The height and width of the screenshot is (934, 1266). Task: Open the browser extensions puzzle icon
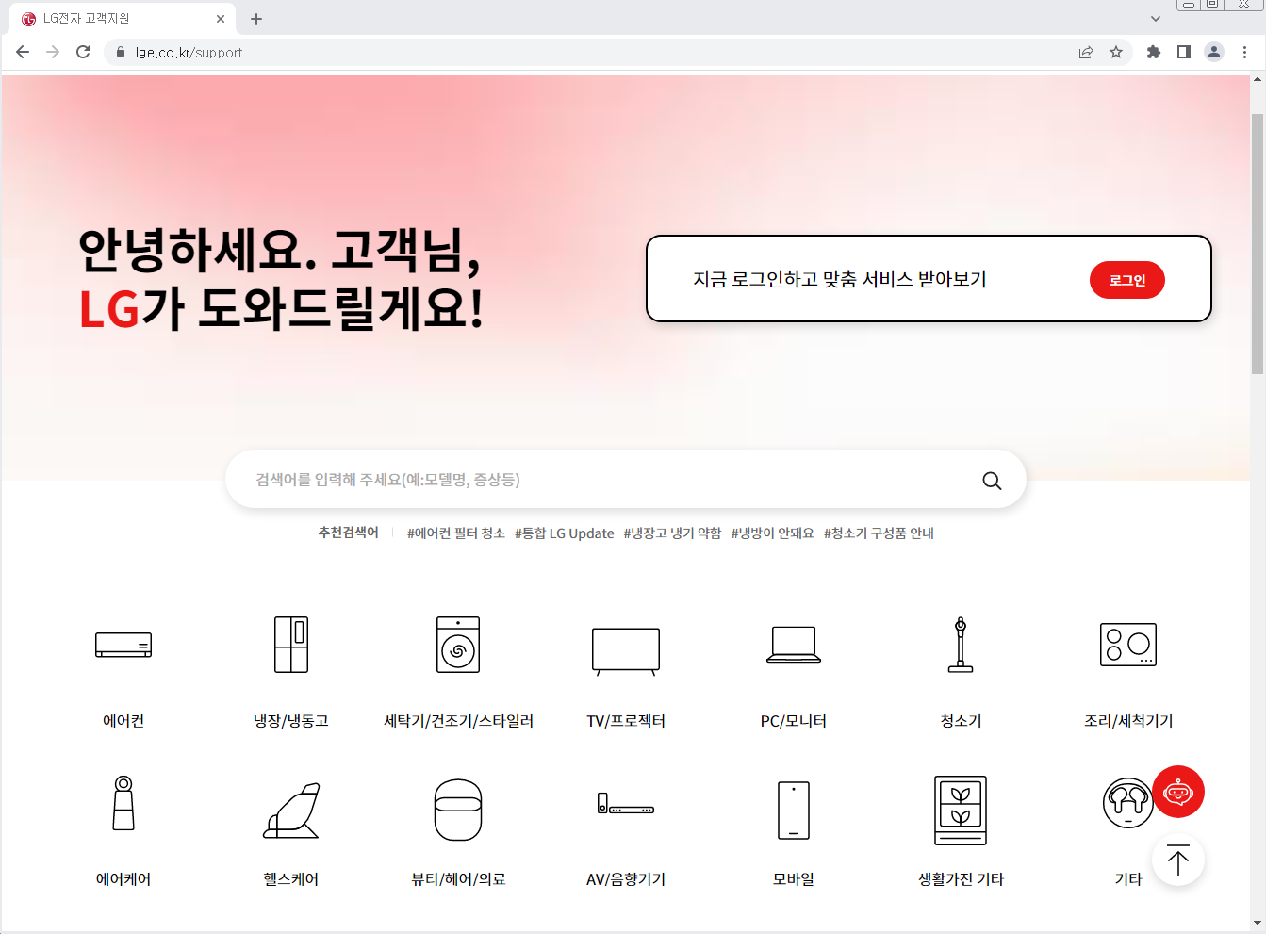point(1153,52)
